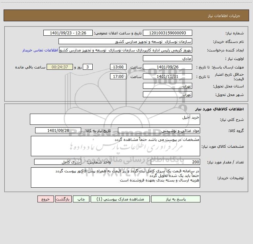Viewport: 253px width, 244px height.
Task: Click the need date field 1401/09/28
Action: point(58,130)
